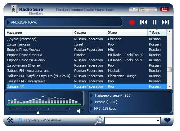Click the red record button
Viewport: 180px width, 131px height.
132,22
